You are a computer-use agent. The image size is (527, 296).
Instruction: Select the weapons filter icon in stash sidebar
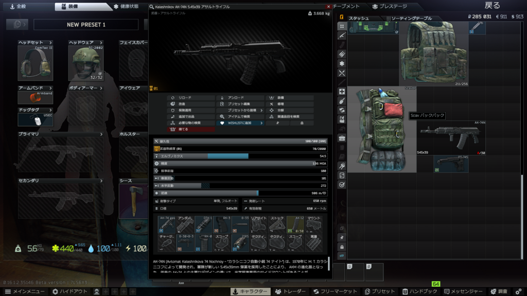(342, 35)
